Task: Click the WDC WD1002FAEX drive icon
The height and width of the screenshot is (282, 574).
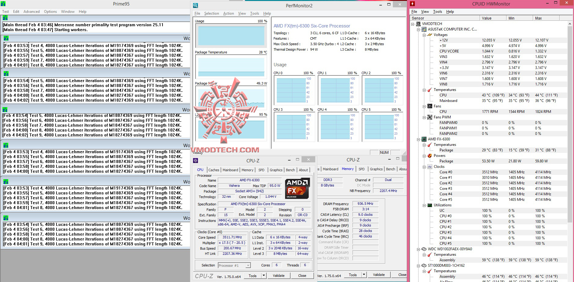Action: pyautogui.click(x=424, y=249)
